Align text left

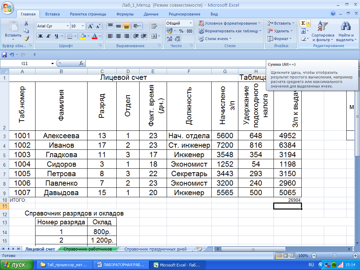(110, 36)
